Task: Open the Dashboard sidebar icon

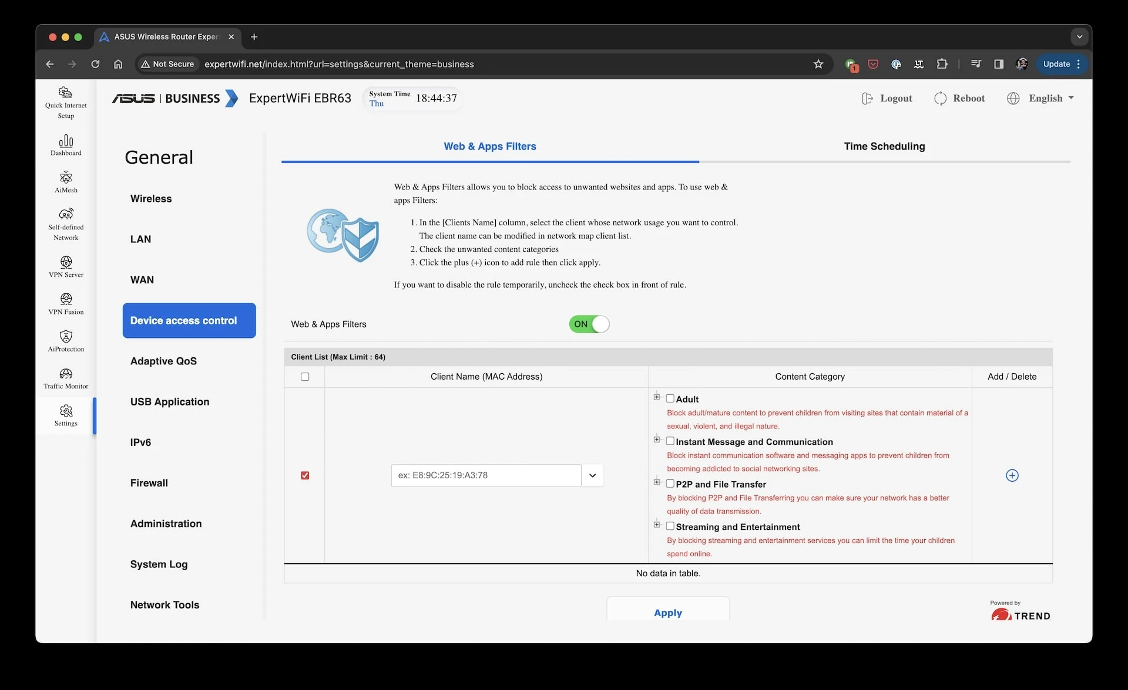Action: point(66,145)
